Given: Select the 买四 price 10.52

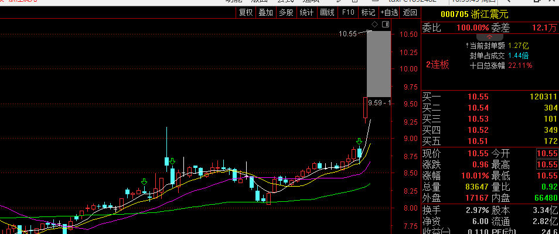Looking at the screenshot, I should 478,130.
